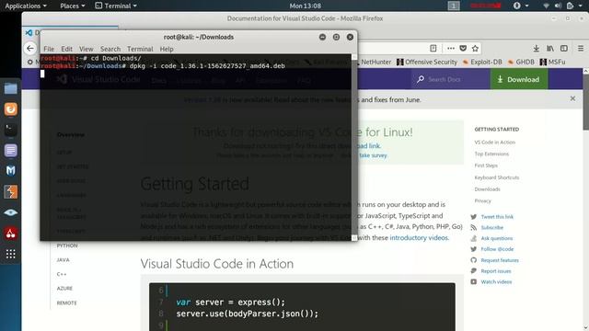Open terminal File menu
This screenshot has height=331, width=589.
coord(49,49)
